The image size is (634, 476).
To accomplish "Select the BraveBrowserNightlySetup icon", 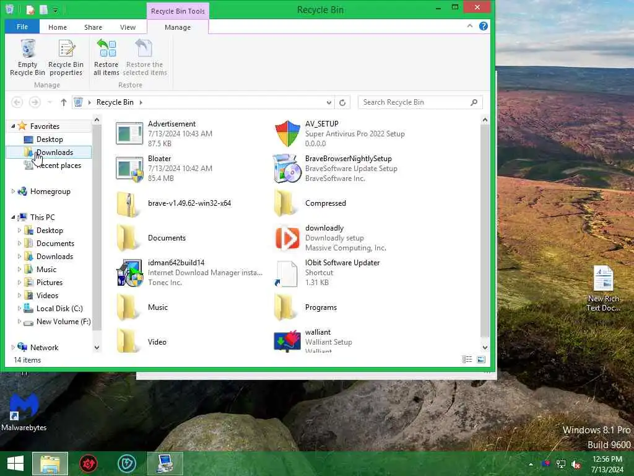I will point(287,169).
